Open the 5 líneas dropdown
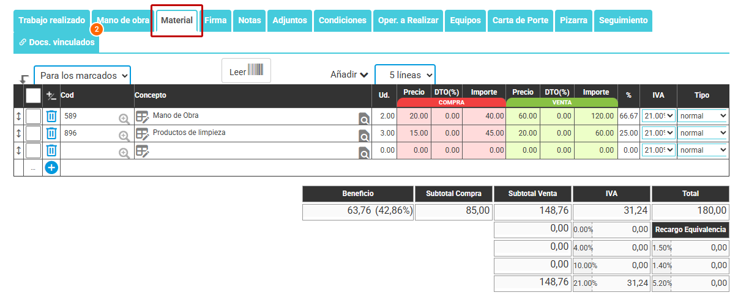This screenshot has height=306, width=738. (x=405, y=75)
